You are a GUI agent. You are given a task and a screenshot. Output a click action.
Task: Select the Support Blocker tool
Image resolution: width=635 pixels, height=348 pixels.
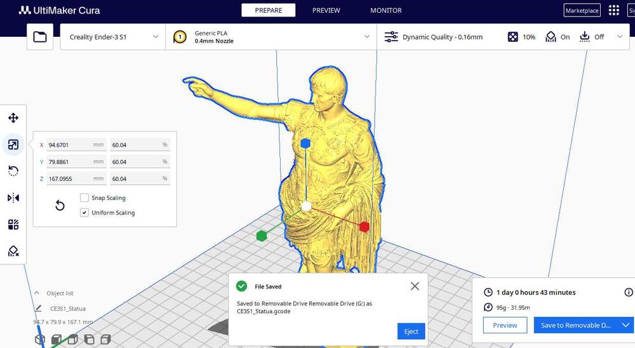(x=13, y=251)
